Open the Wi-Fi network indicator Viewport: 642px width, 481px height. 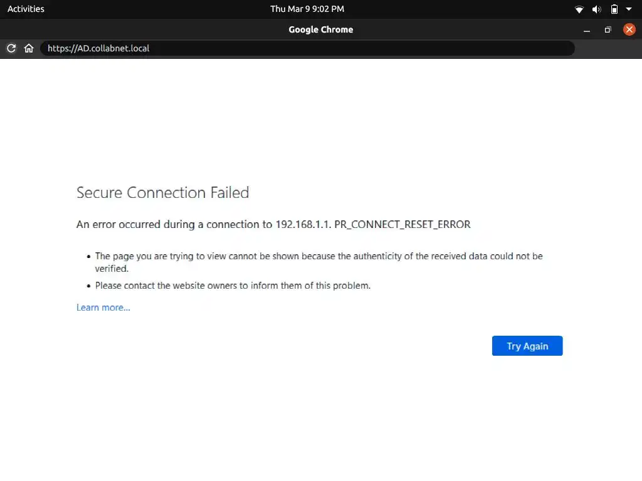click(579, 9)
